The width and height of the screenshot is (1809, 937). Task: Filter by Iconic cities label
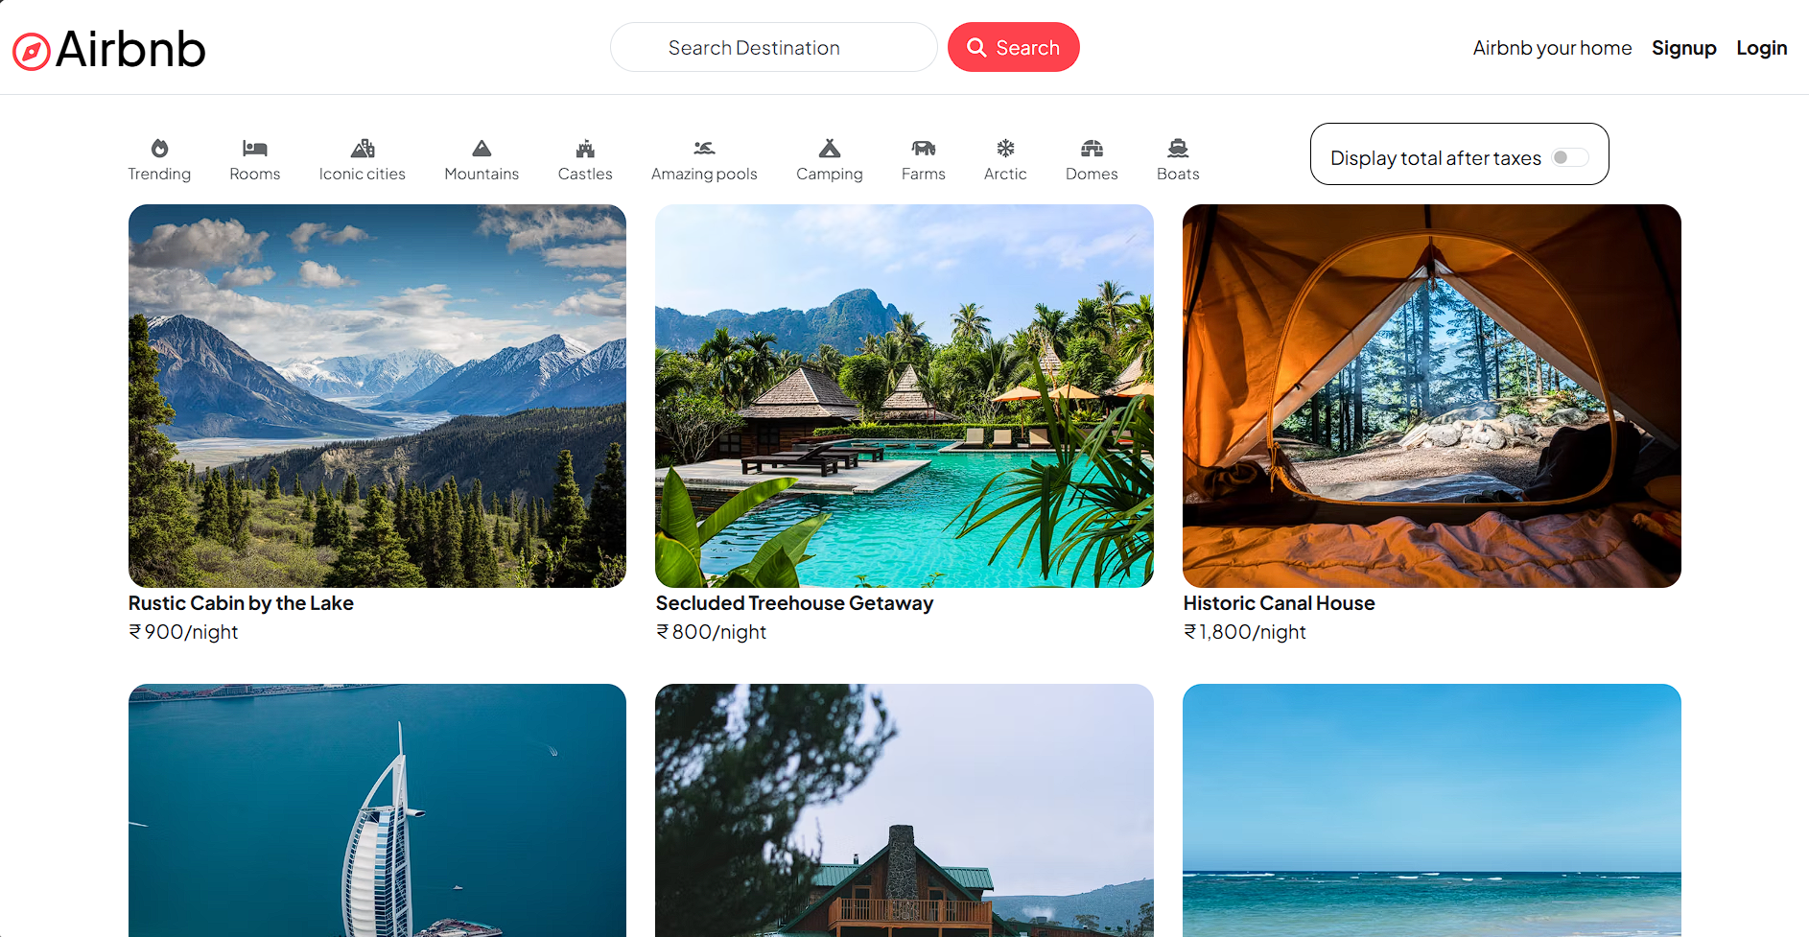tap(363, 174)
